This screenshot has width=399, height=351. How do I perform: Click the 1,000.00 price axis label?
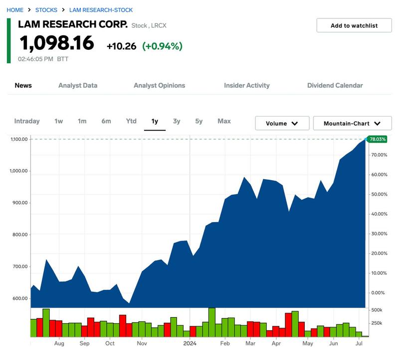pos(18,171)
